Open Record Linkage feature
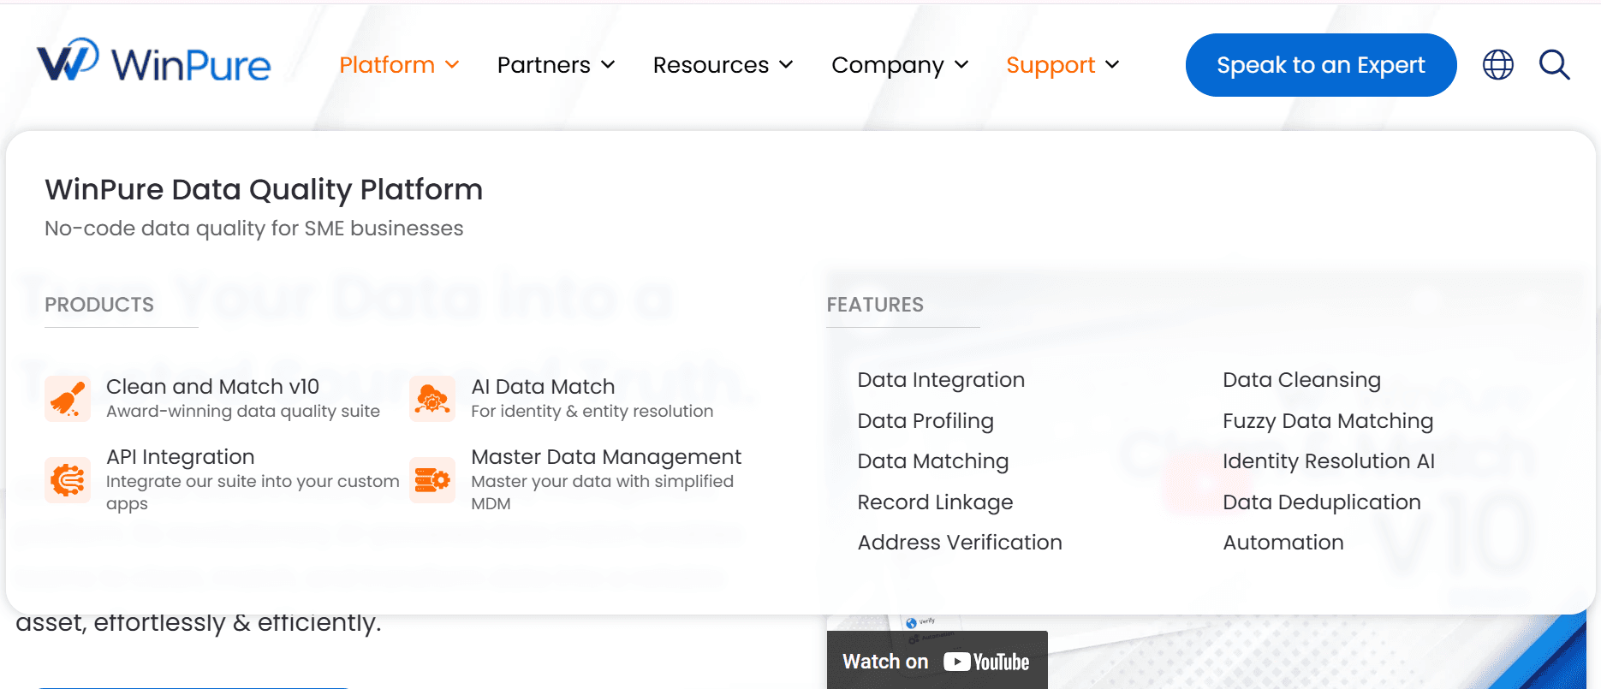Image resolution: width=1601 pixels, height=689 pixels. (x=935, y=502)
